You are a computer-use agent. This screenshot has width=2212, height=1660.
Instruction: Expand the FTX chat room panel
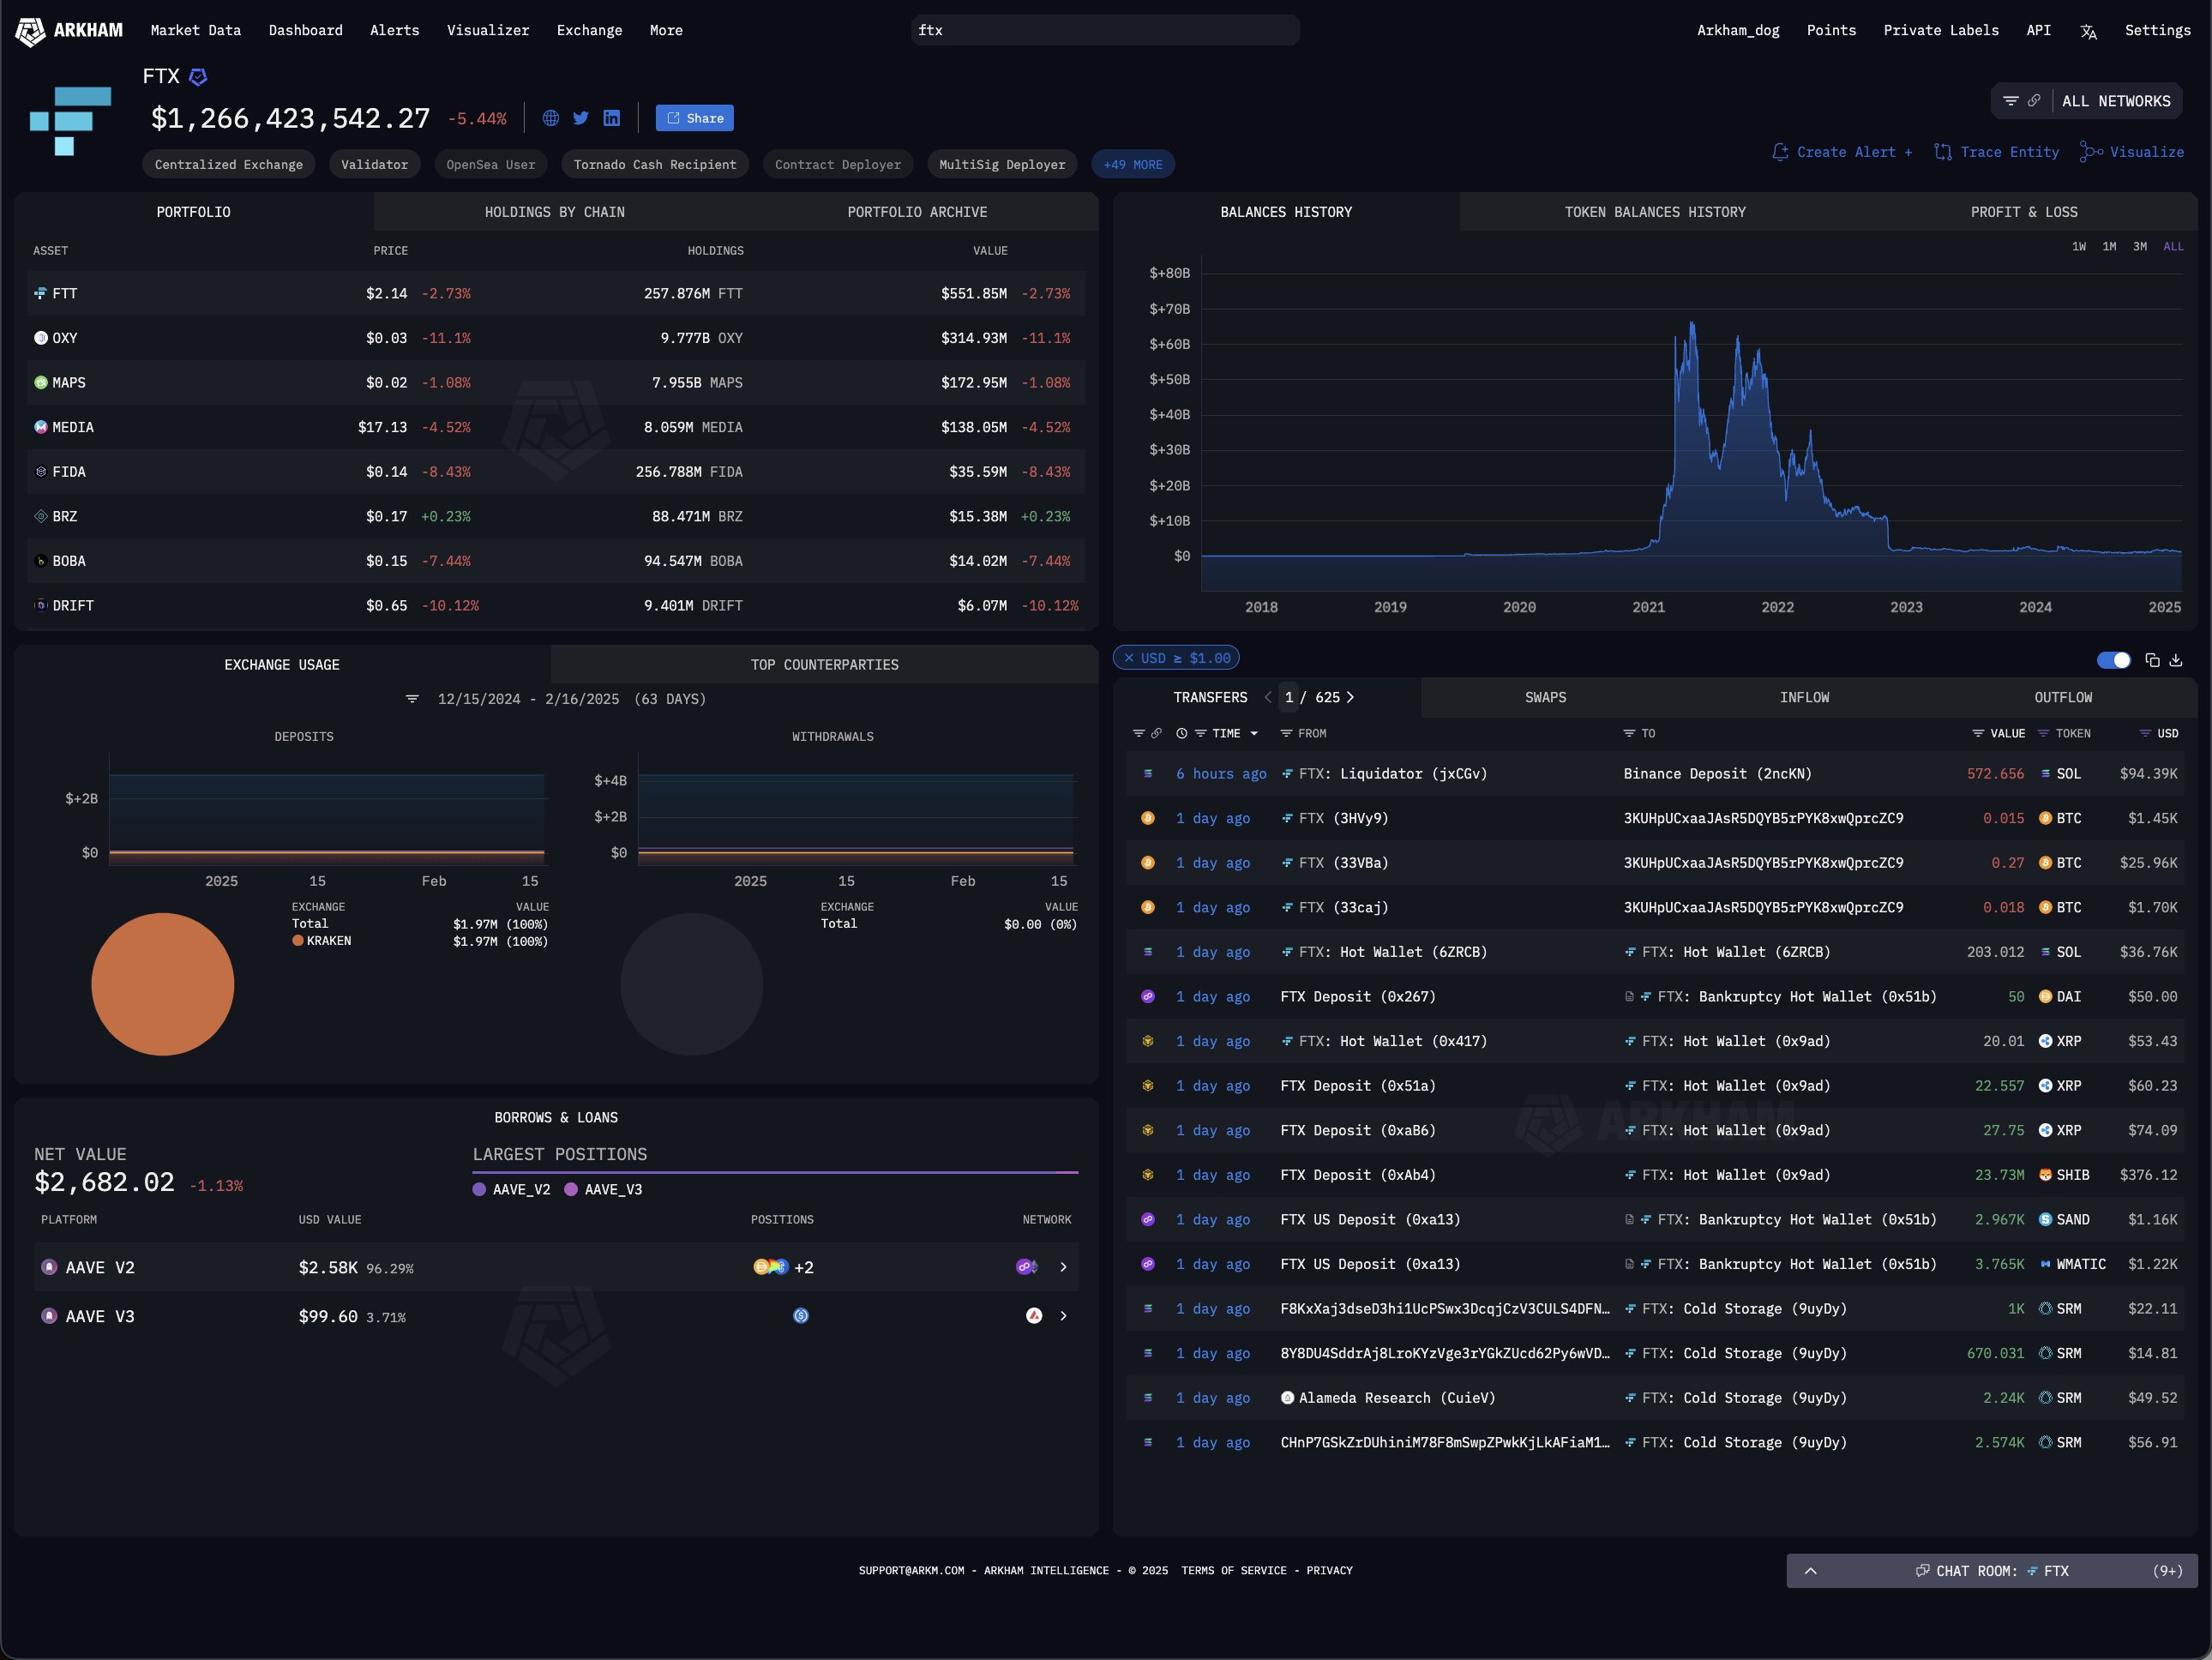[1810, 1571]
